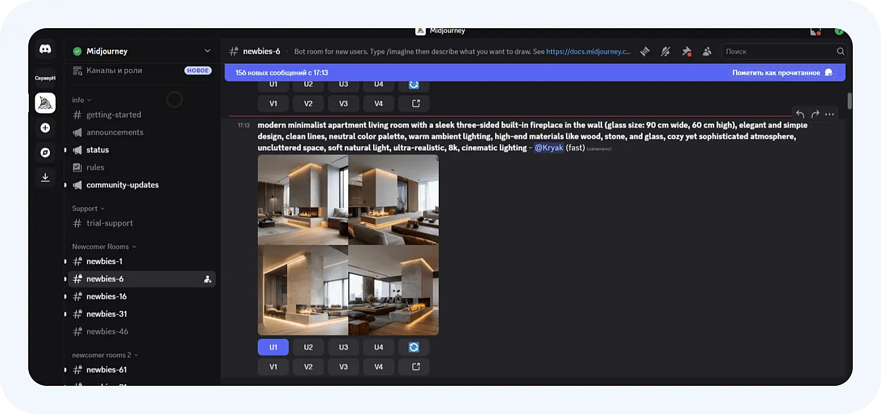This screenshot has height=414, width=881.
Task: Open Discord home direct messages icon
Action: click(45, 50)
